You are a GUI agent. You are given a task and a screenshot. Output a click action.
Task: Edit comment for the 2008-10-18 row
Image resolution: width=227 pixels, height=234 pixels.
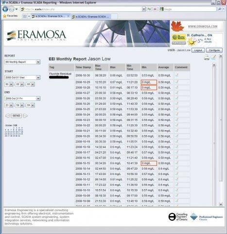tap(177, 147)
